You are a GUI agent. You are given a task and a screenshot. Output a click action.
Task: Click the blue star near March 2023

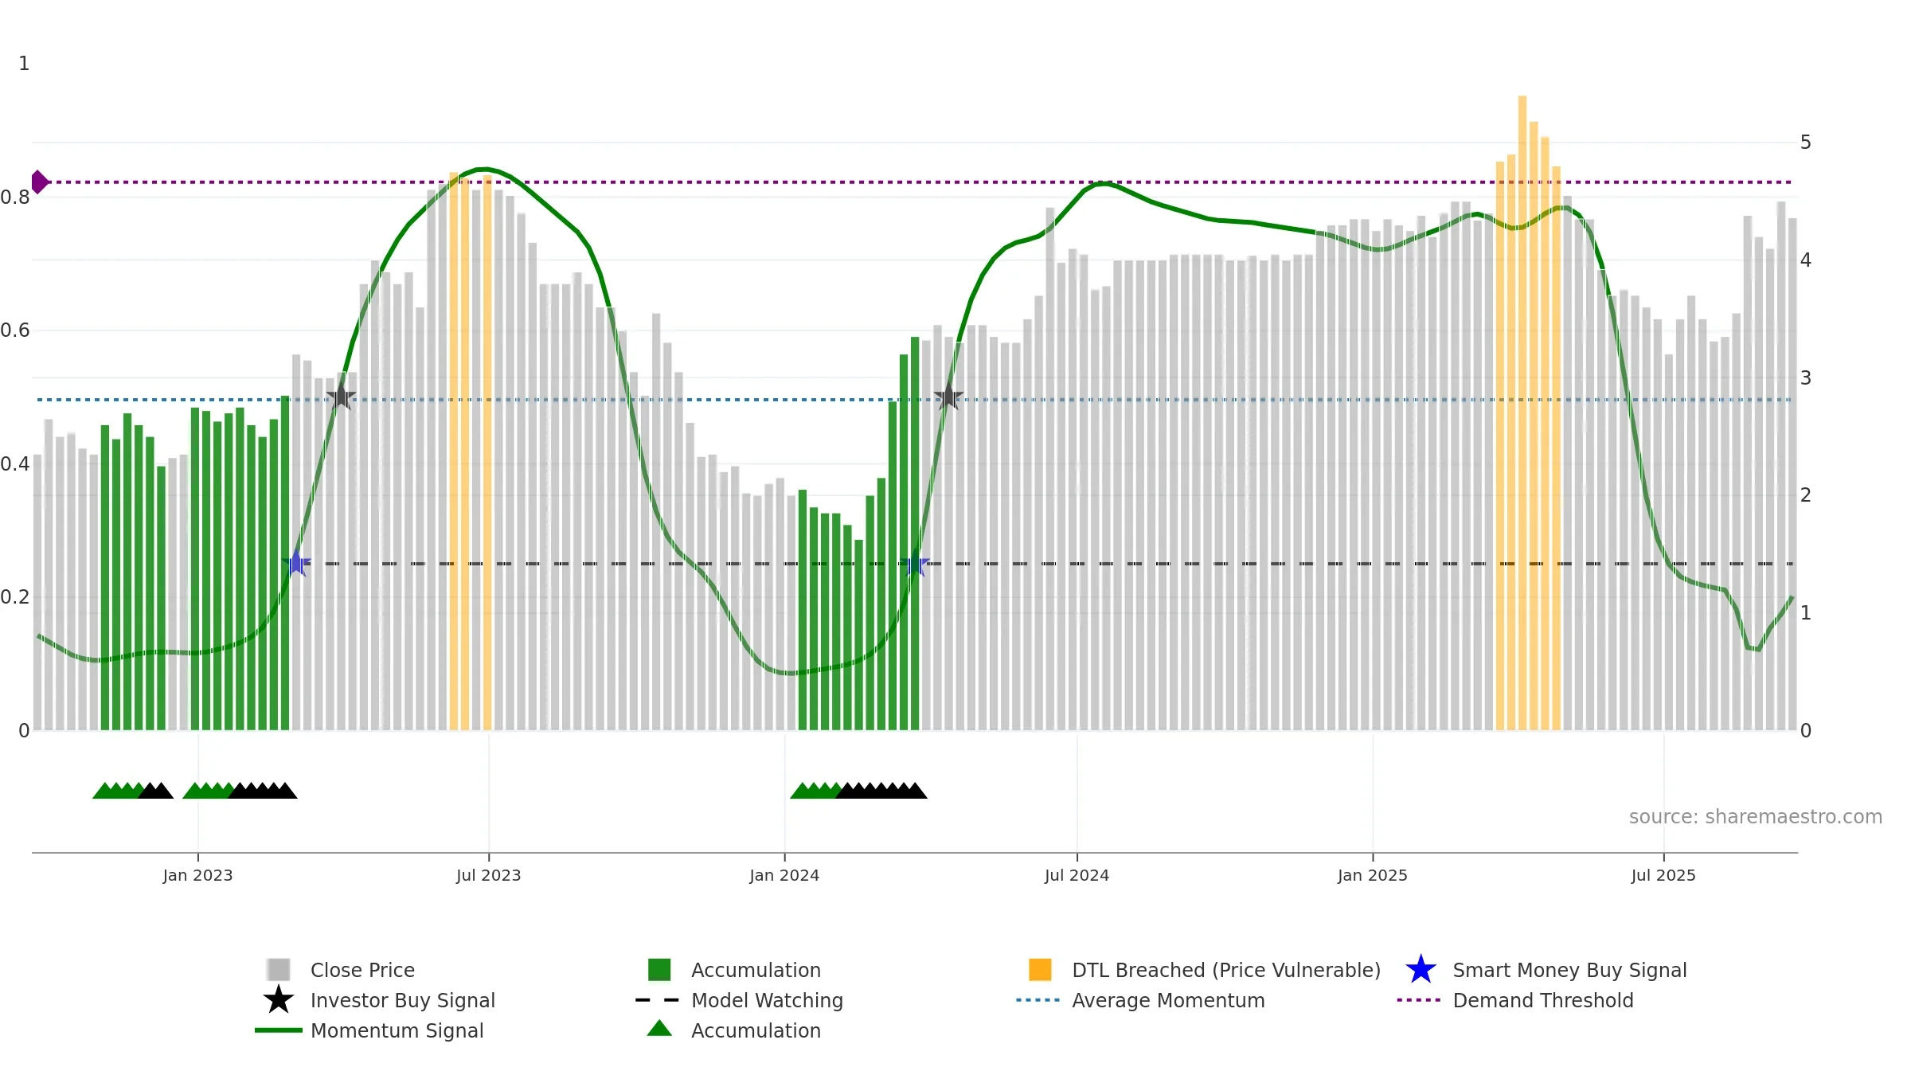click(x=296, y=563)
